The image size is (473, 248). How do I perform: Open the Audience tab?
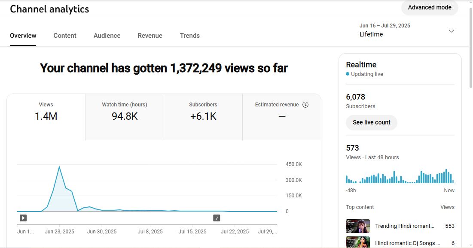pyautogui.click(x=107, y=36)
